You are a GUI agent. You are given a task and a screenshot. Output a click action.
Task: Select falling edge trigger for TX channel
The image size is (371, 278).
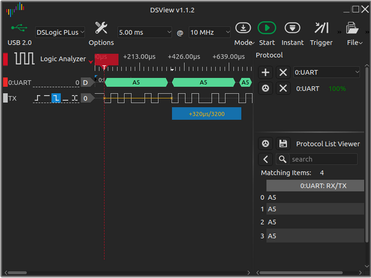click(x=56, y=98)
